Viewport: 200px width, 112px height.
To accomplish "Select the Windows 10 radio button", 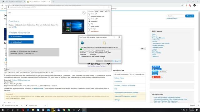I will tap(89, 21).
